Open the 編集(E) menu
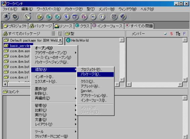The image size is (190, 139). [27, 9]
